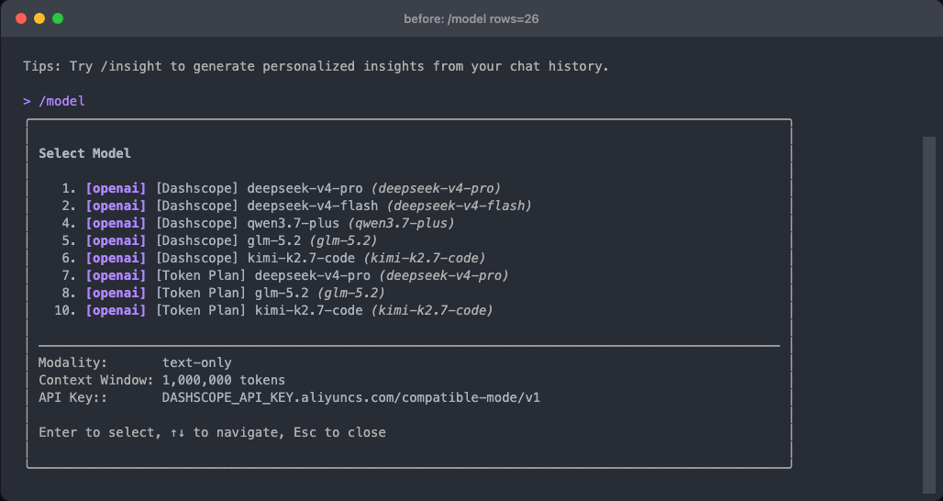Click the Modality text-only value
The width and height of the screenshot is (943, 501).
pos(196,362)
